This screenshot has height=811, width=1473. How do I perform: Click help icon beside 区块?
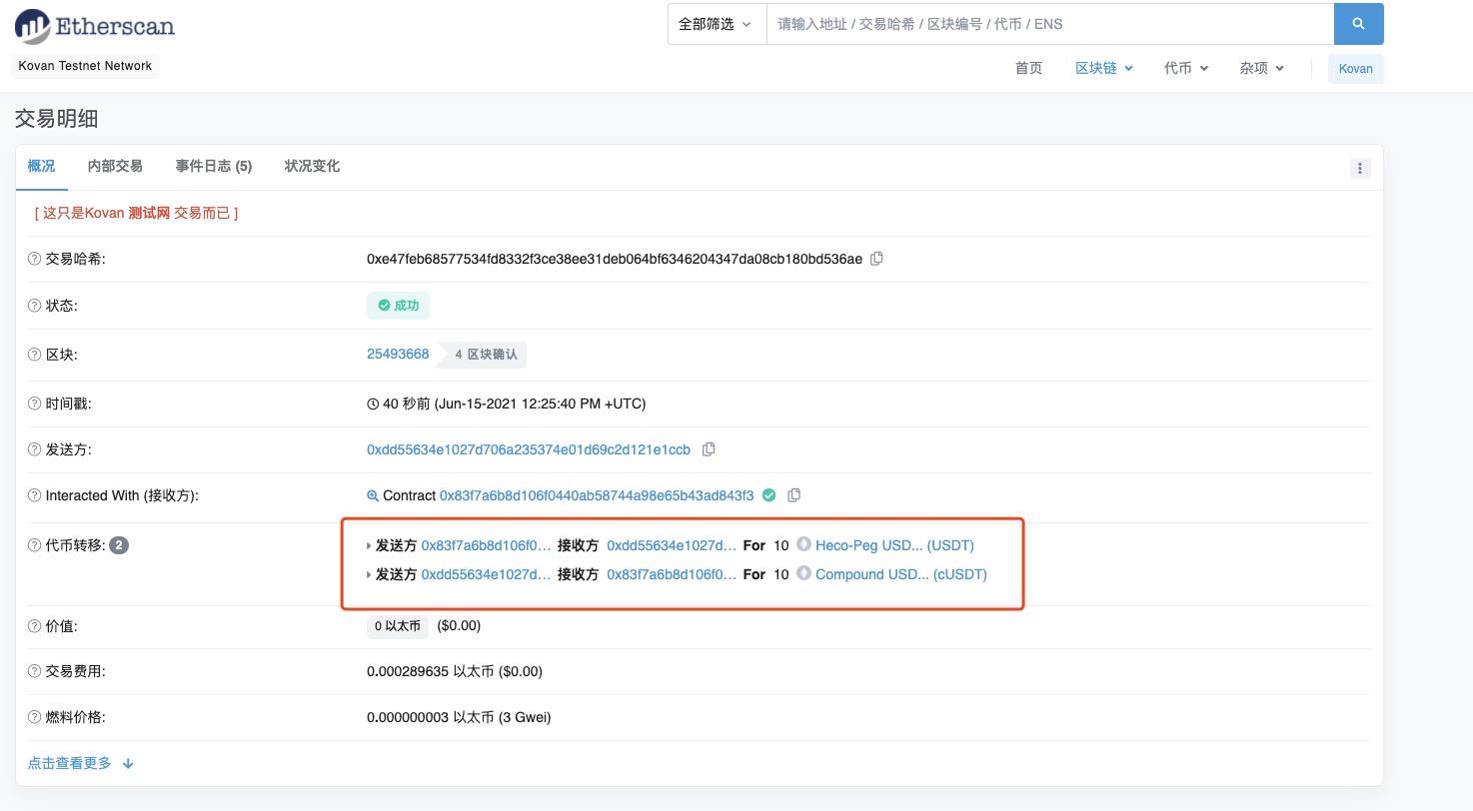tap(35, 355)
